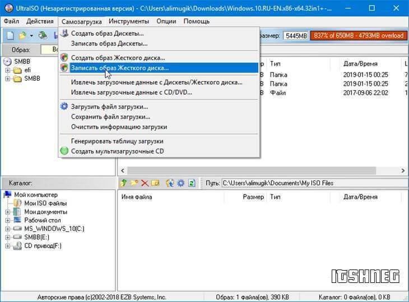Expand the CD привод(F:) drive node

click(x=8, y=246)
